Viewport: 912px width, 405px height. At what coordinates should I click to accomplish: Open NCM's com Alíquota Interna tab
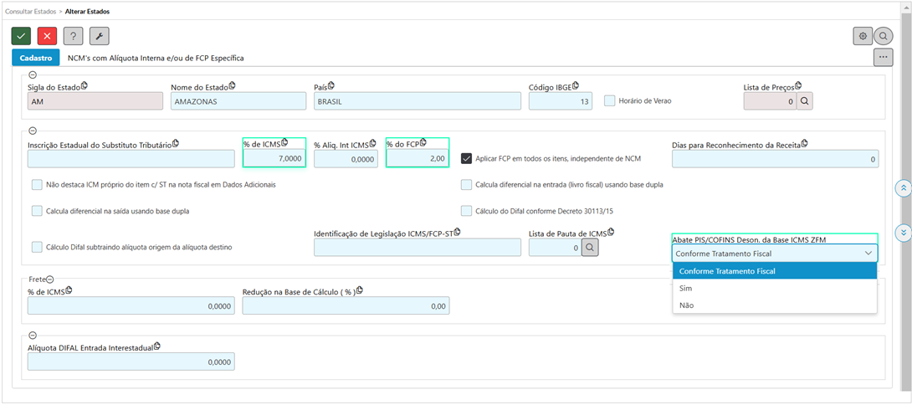click(x=156, y=58)
